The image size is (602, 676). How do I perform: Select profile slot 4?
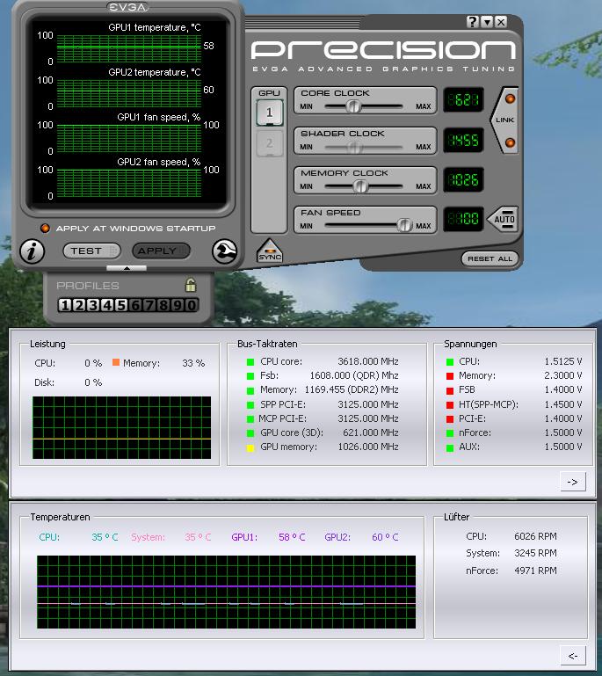point(107,305)
